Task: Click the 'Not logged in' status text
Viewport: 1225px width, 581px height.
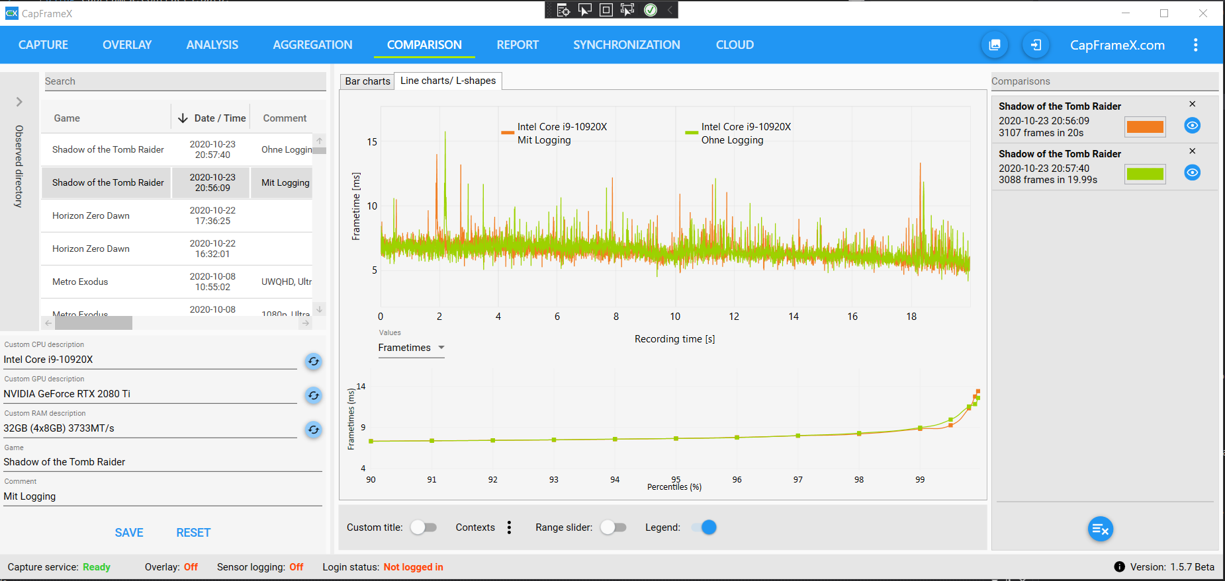Action: pyautogui.click(x=414, y=567)
